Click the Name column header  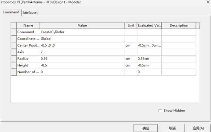(x=28, y=26)
